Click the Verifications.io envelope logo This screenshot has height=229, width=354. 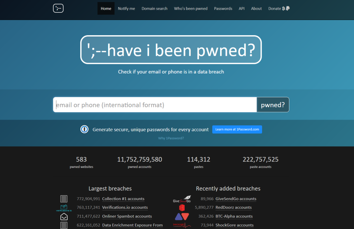(64, 208)
